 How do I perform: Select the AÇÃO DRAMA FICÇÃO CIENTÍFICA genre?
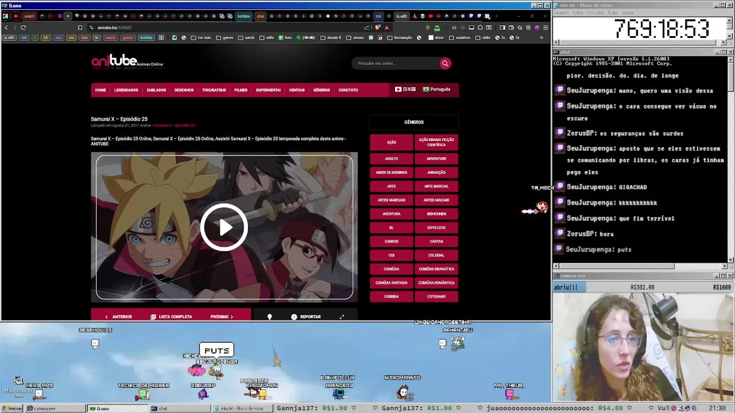[x=436, y=142]
